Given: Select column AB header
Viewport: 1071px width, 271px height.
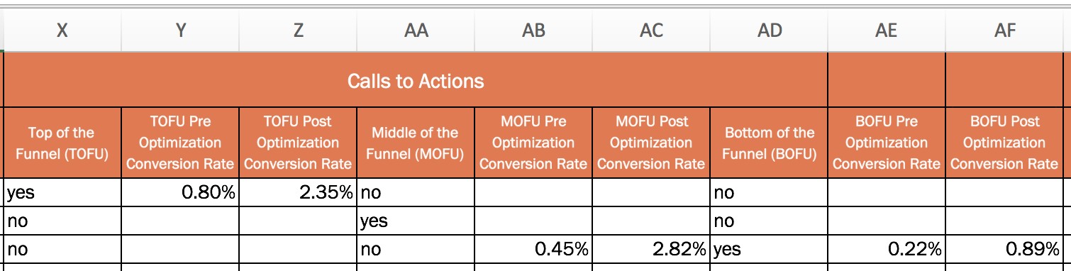Looking at the screenshot, I should point(533,30).
